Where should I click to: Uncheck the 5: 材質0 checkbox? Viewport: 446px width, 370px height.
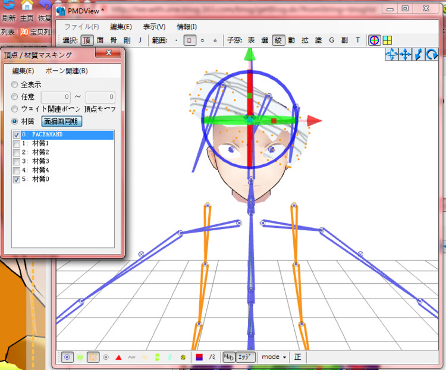pyautogui.click(x=17, y=179)
